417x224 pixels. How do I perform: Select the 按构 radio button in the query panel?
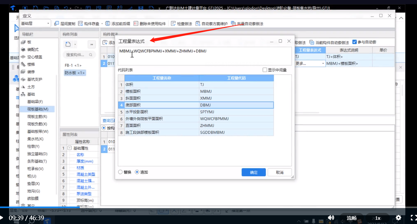click(x=104, y=128)
